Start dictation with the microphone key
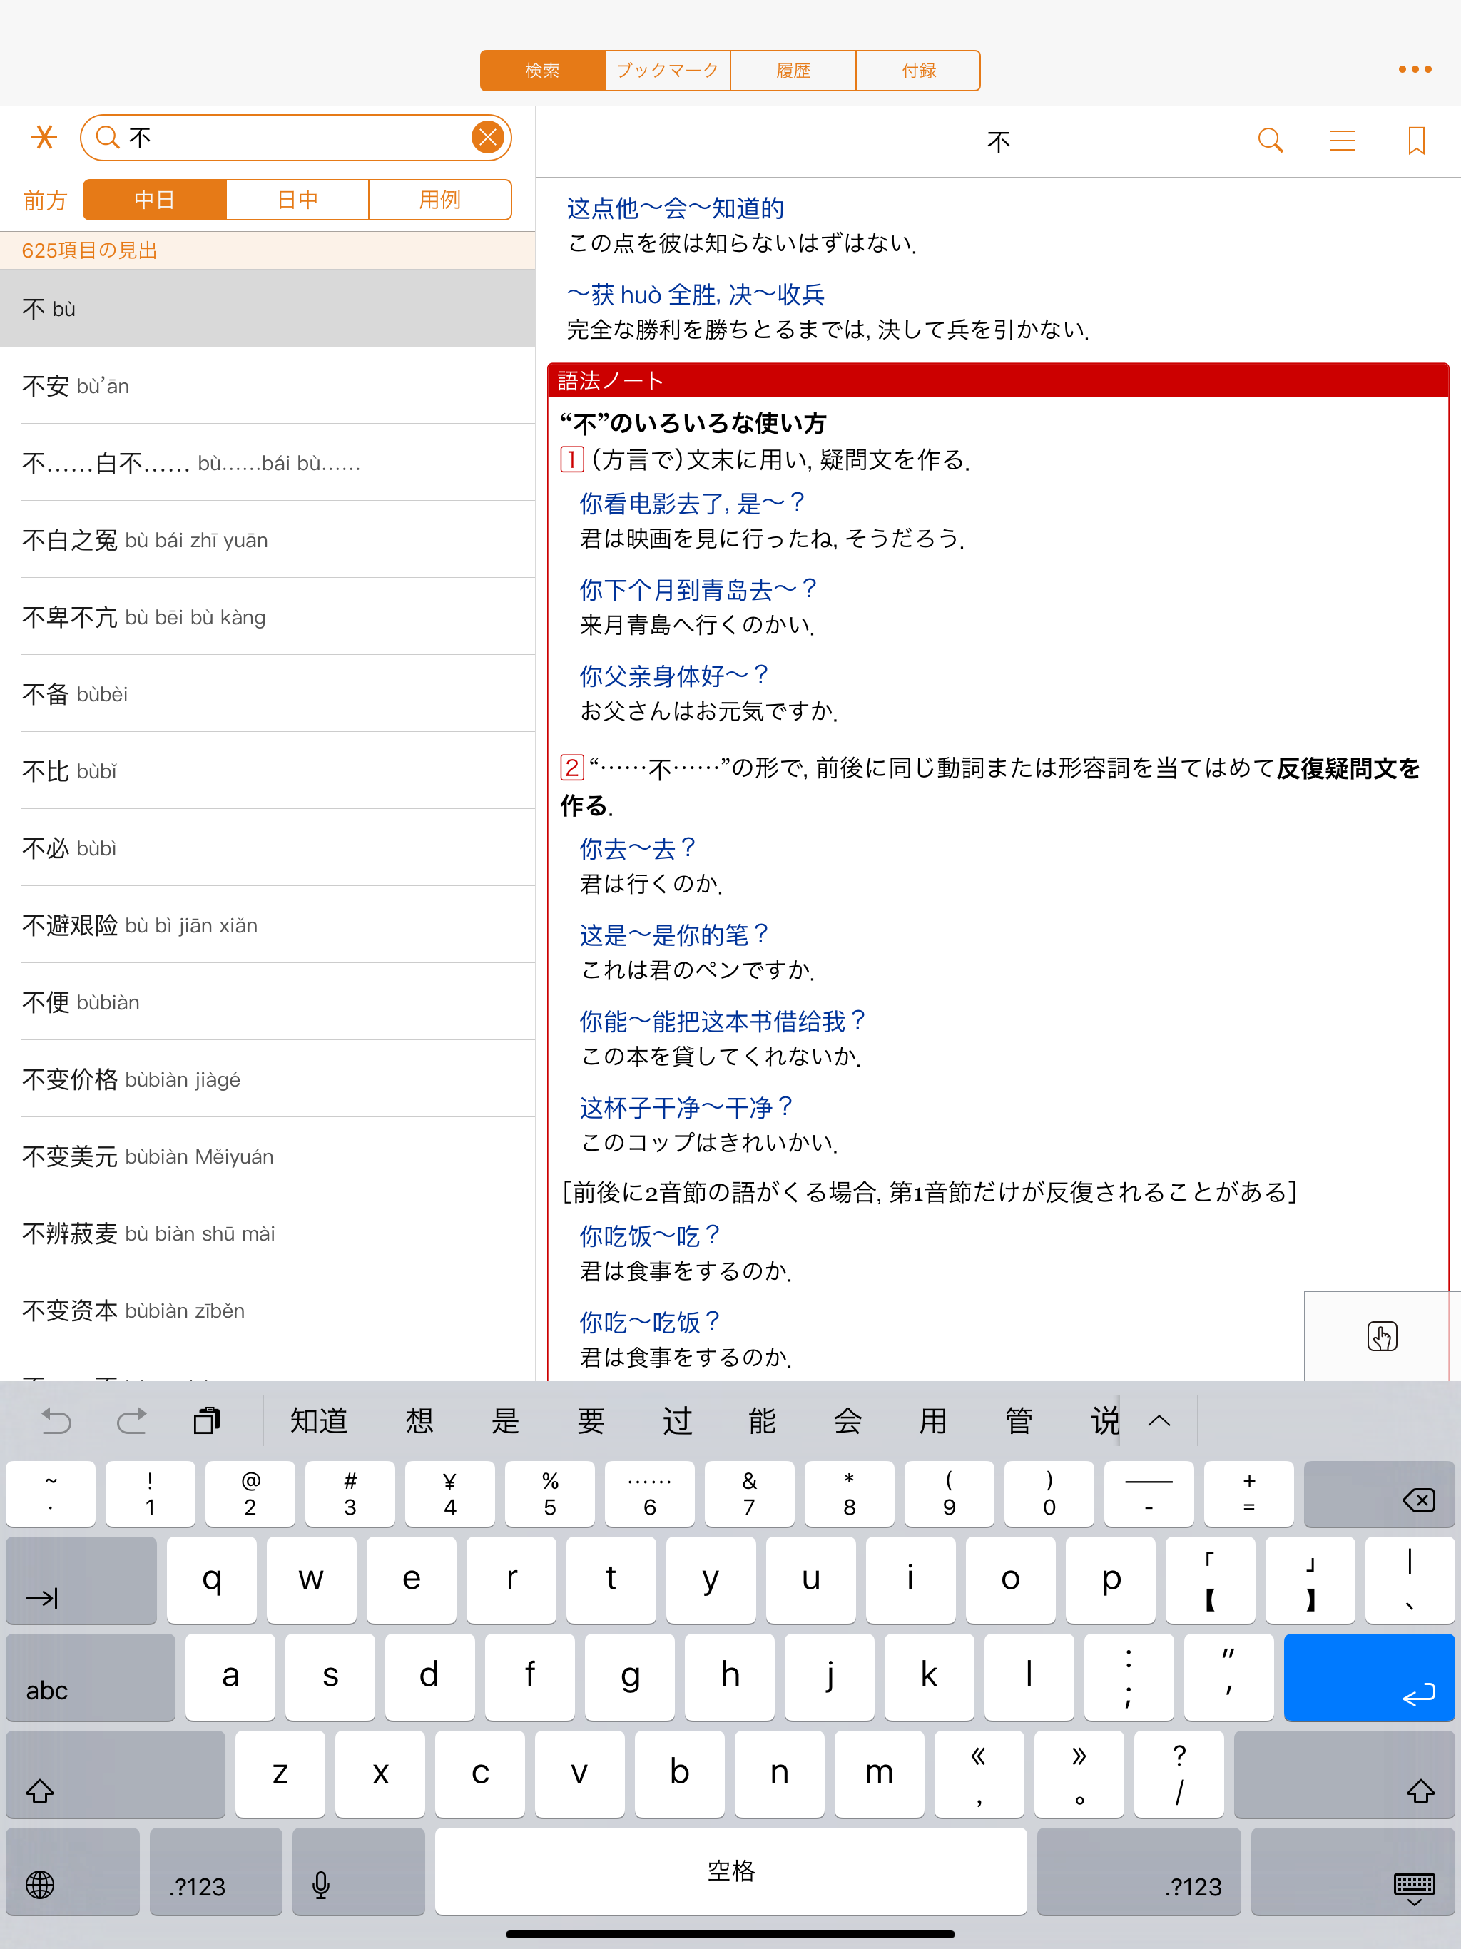The height and width of the screenshot is (1949, 1461). (359, 1871)
